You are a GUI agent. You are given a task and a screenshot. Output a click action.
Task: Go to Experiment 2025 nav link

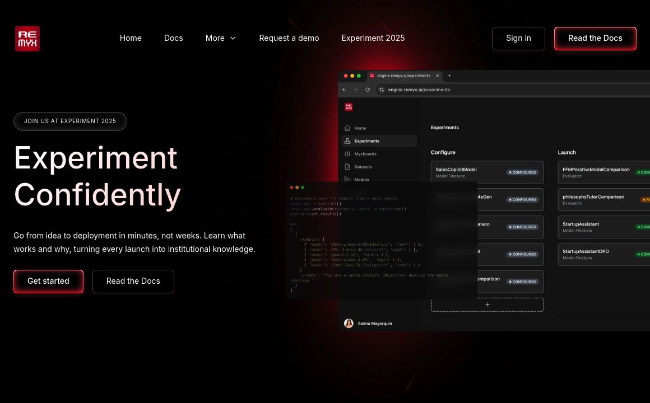click(373, 38)
